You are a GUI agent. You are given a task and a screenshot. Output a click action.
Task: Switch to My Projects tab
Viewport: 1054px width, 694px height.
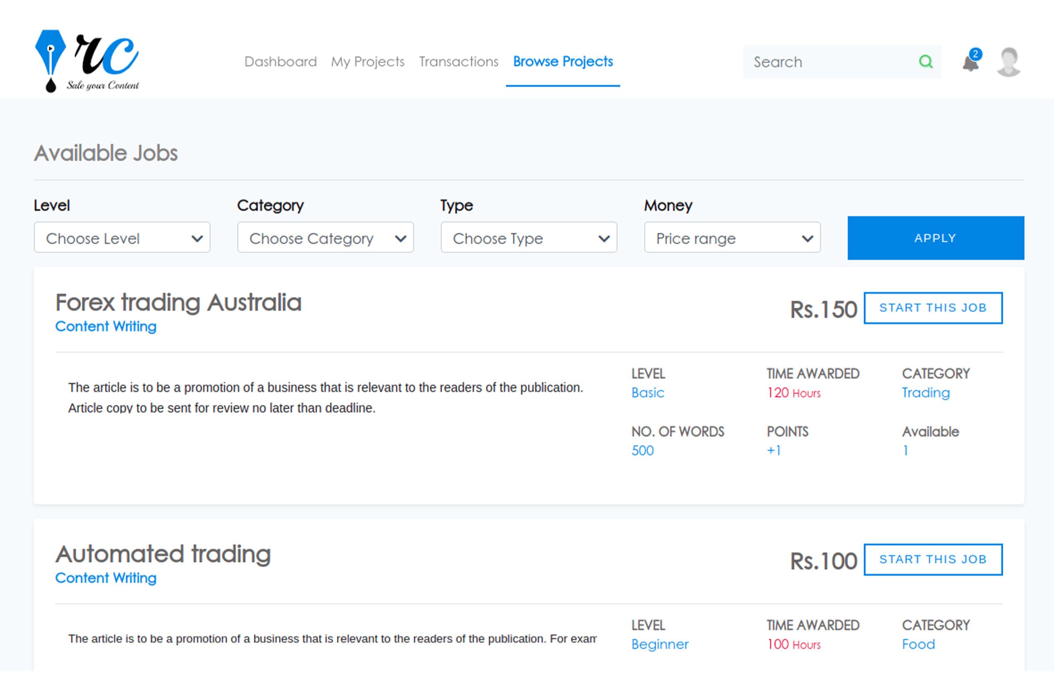tap(368, 62)
